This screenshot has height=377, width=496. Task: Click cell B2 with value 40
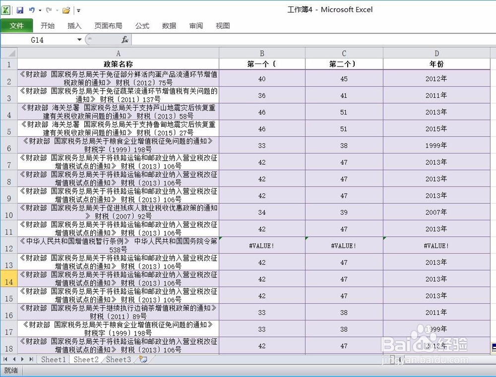coord(262,78)
